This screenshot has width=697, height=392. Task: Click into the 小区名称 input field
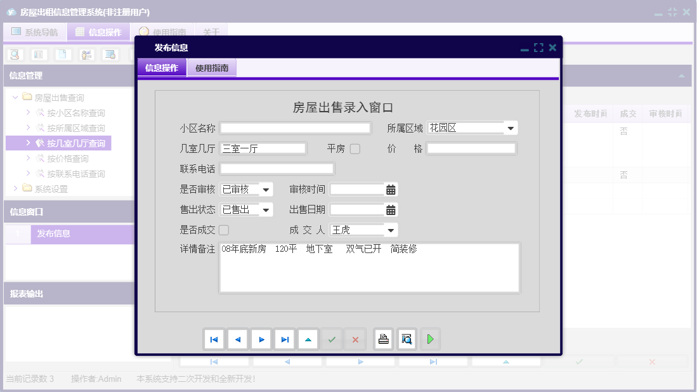coord(294,127)
